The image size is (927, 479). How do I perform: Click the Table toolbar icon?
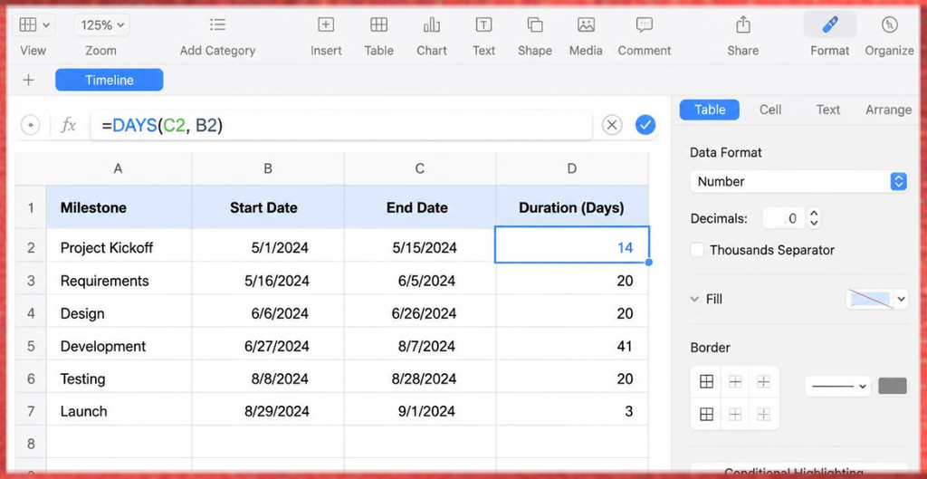378,24
